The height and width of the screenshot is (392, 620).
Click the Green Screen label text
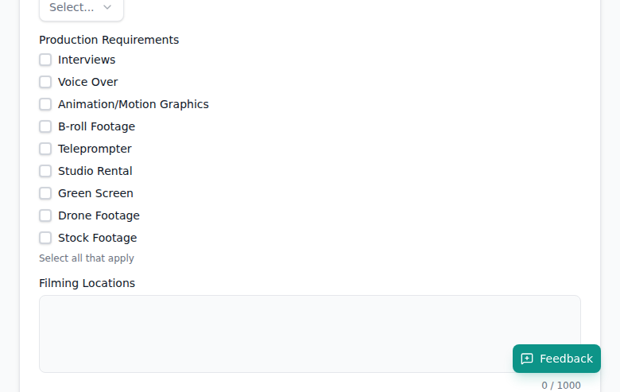[x=95, y=193]
